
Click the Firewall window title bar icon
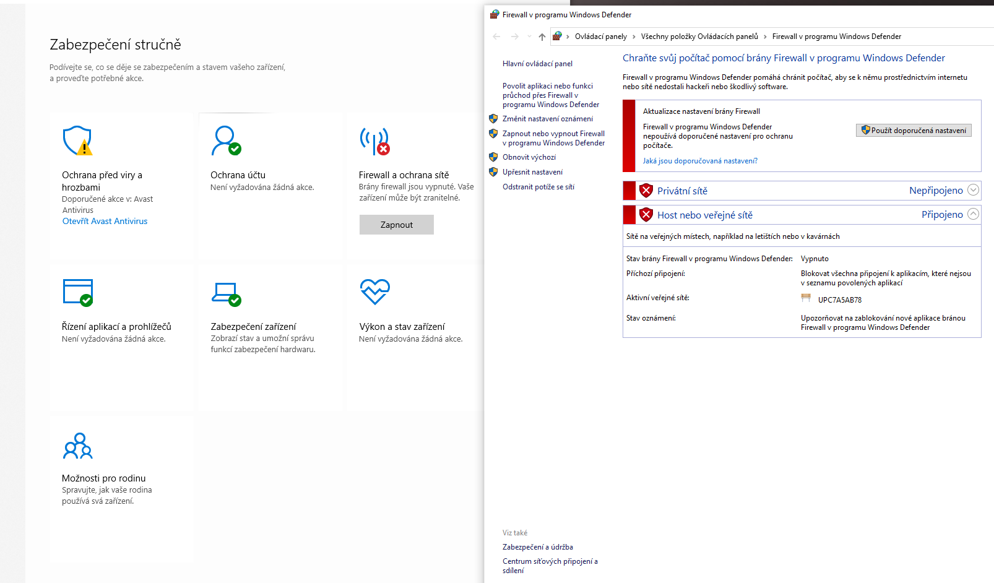tap(495, 14)
